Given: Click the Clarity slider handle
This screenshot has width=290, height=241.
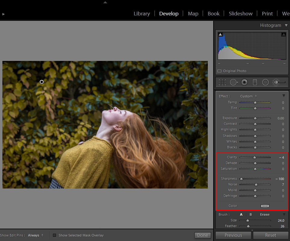Looking at the screenshot, I should pos(255,157).
